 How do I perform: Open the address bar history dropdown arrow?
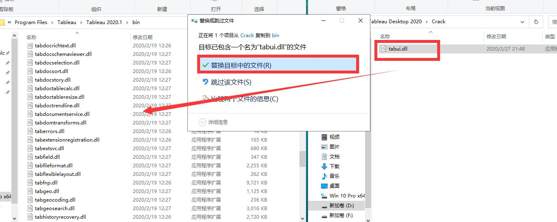(522, 22)
